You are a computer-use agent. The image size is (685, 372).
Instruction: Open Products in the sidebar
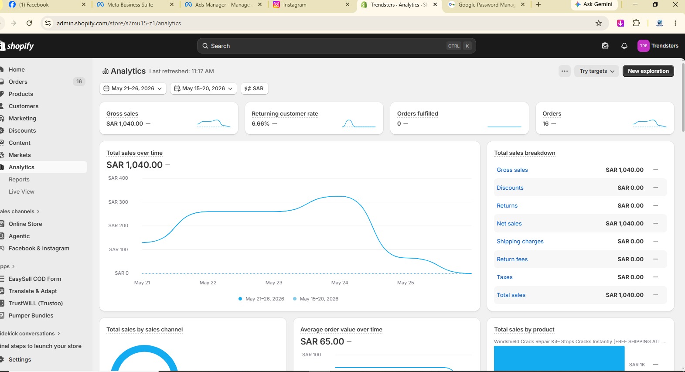click(21, 94)
